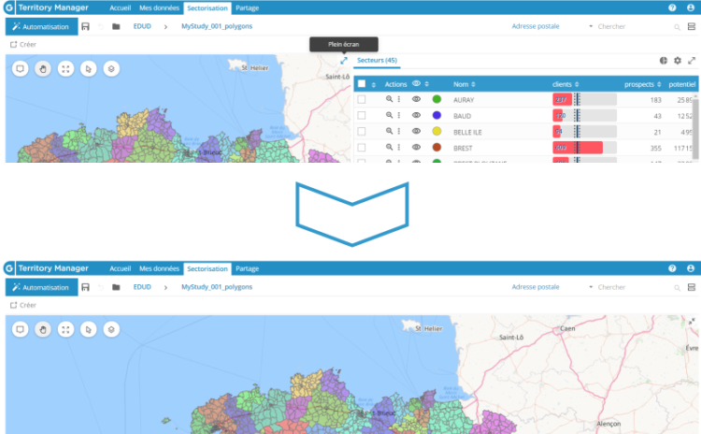The height and width of the screenshot is (434, 701).
Task: Click the Plein écran expand icon above the map
Action: click(344, 61)
